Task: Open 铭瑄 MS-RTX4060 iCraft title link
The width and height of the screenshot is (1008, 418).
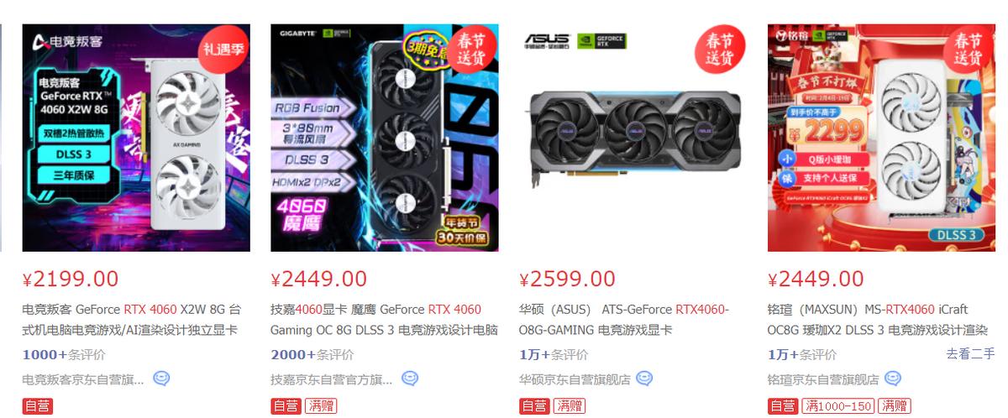Action: (878, 320)
